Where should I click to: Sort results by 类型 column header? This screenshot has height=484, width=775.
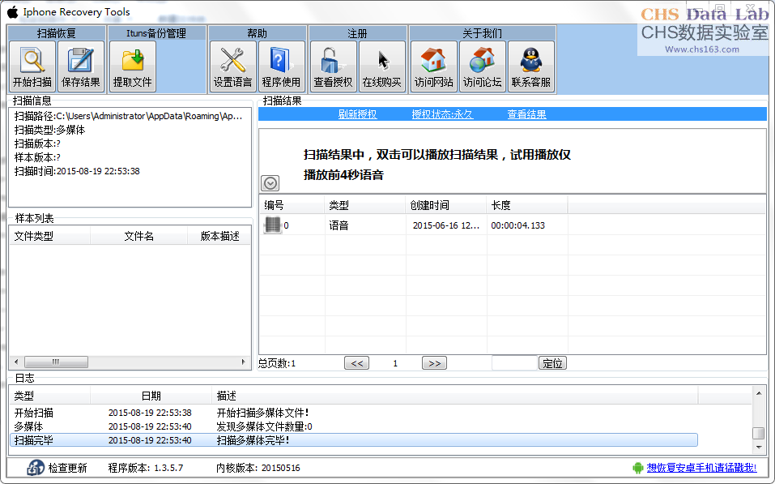[x=366, y=205]
